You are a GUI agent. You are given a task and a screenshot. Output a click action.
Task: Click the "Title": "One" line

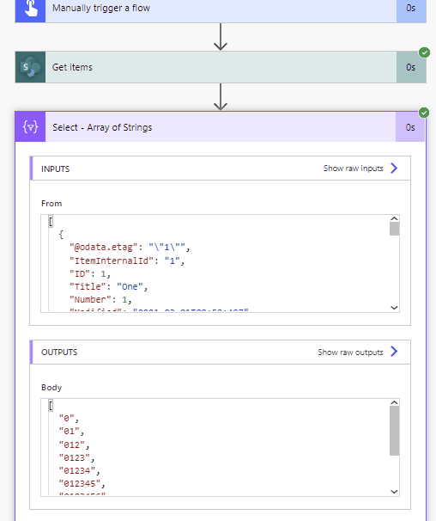108,287
